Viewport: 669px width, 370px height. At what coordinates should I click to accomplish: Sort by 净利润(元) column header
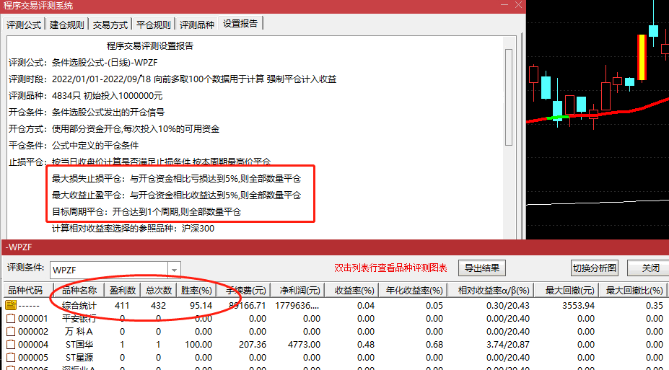(x=297, y=290)
